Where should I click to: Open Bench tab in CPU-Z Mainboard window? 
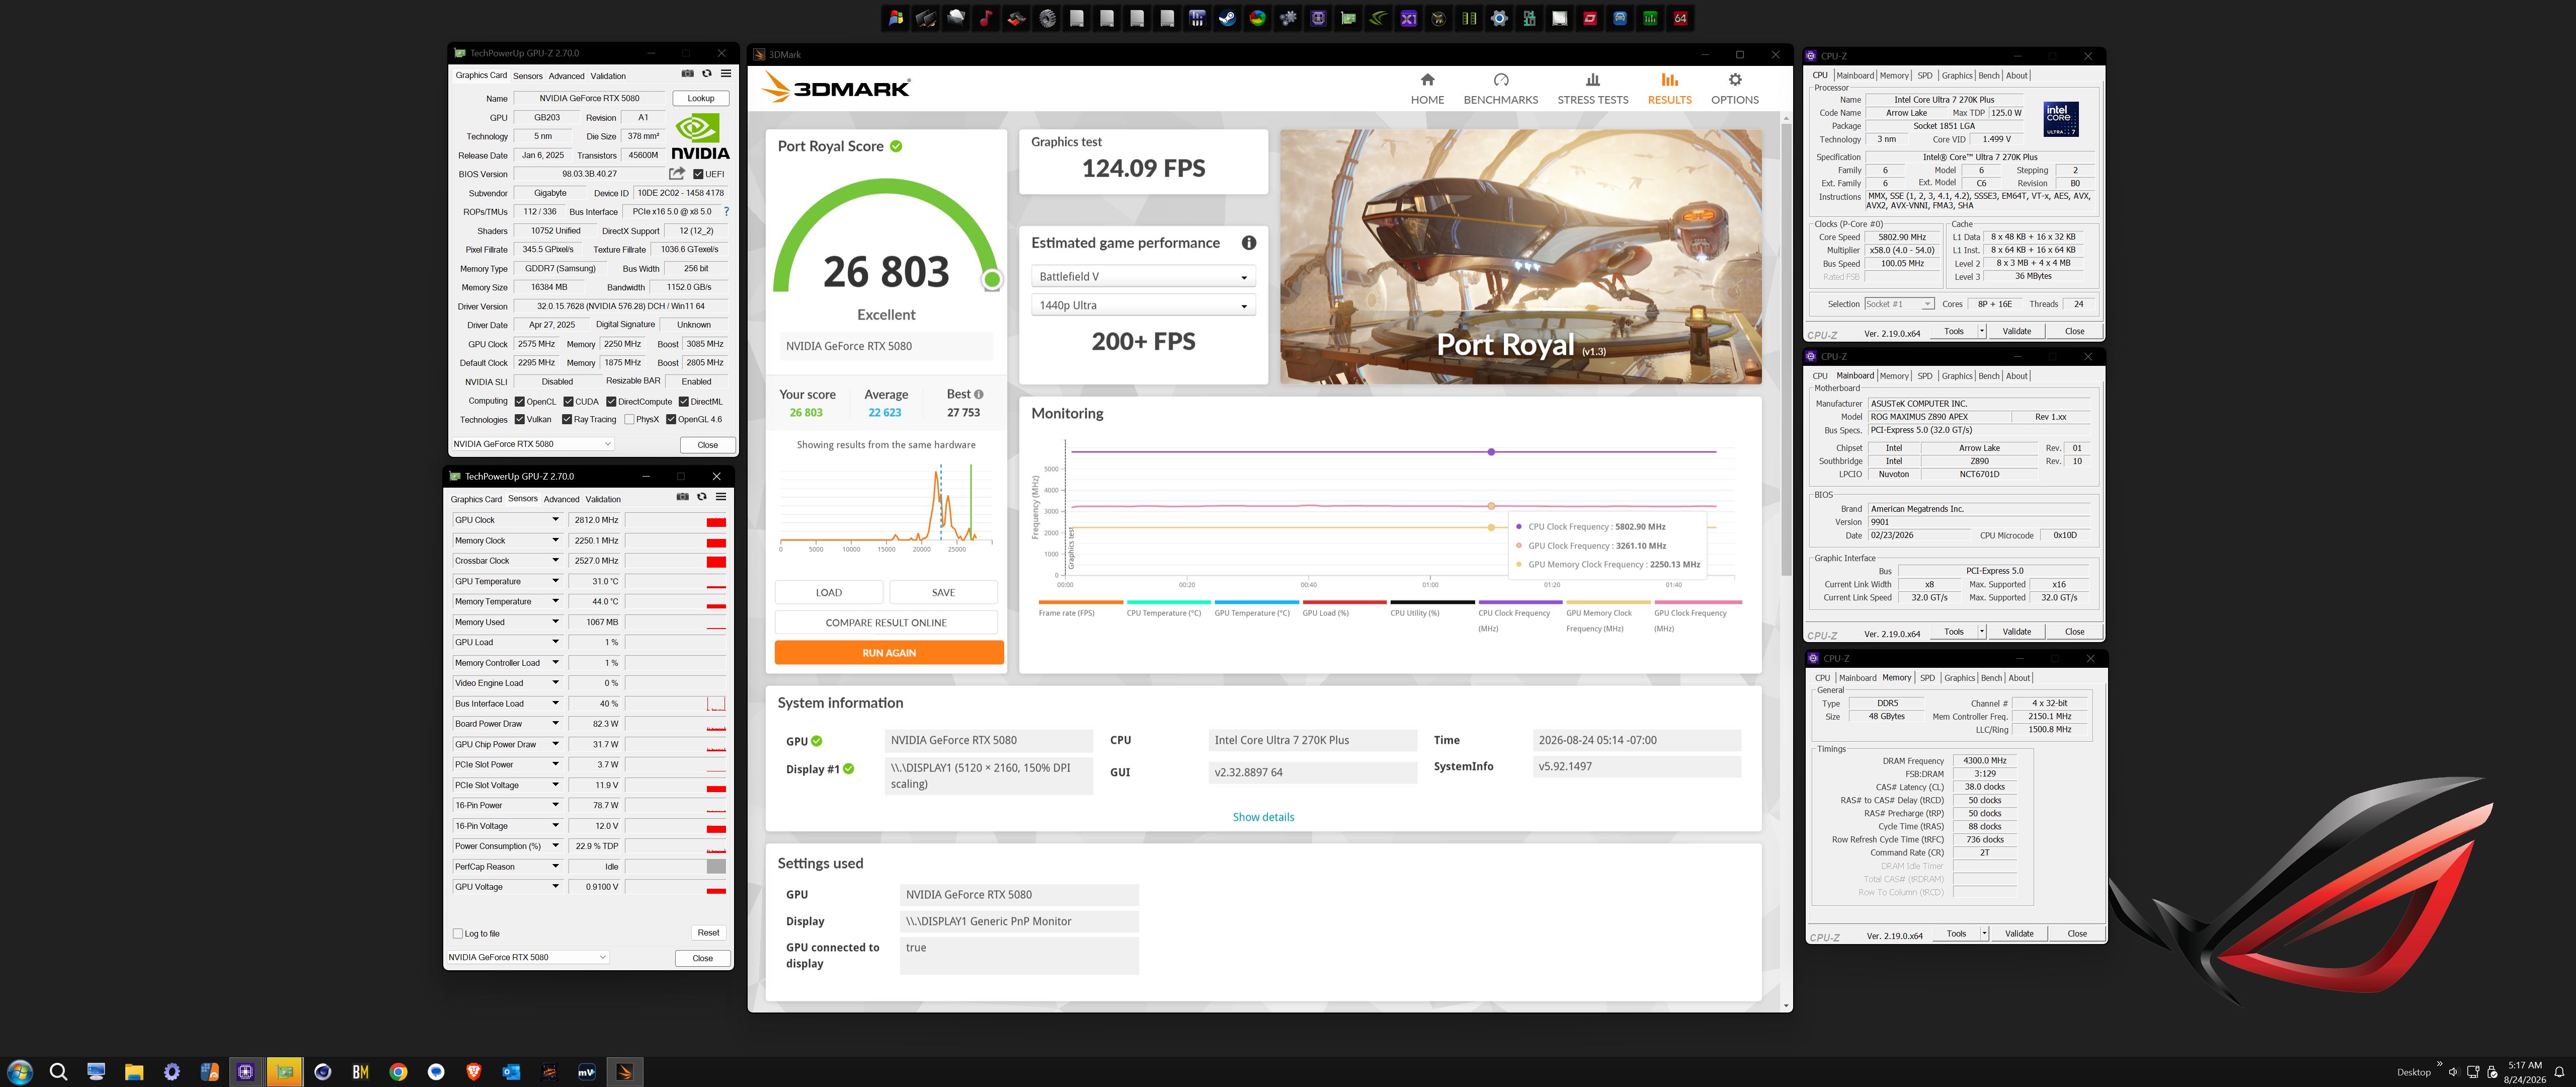click(x=1989, y=376)
